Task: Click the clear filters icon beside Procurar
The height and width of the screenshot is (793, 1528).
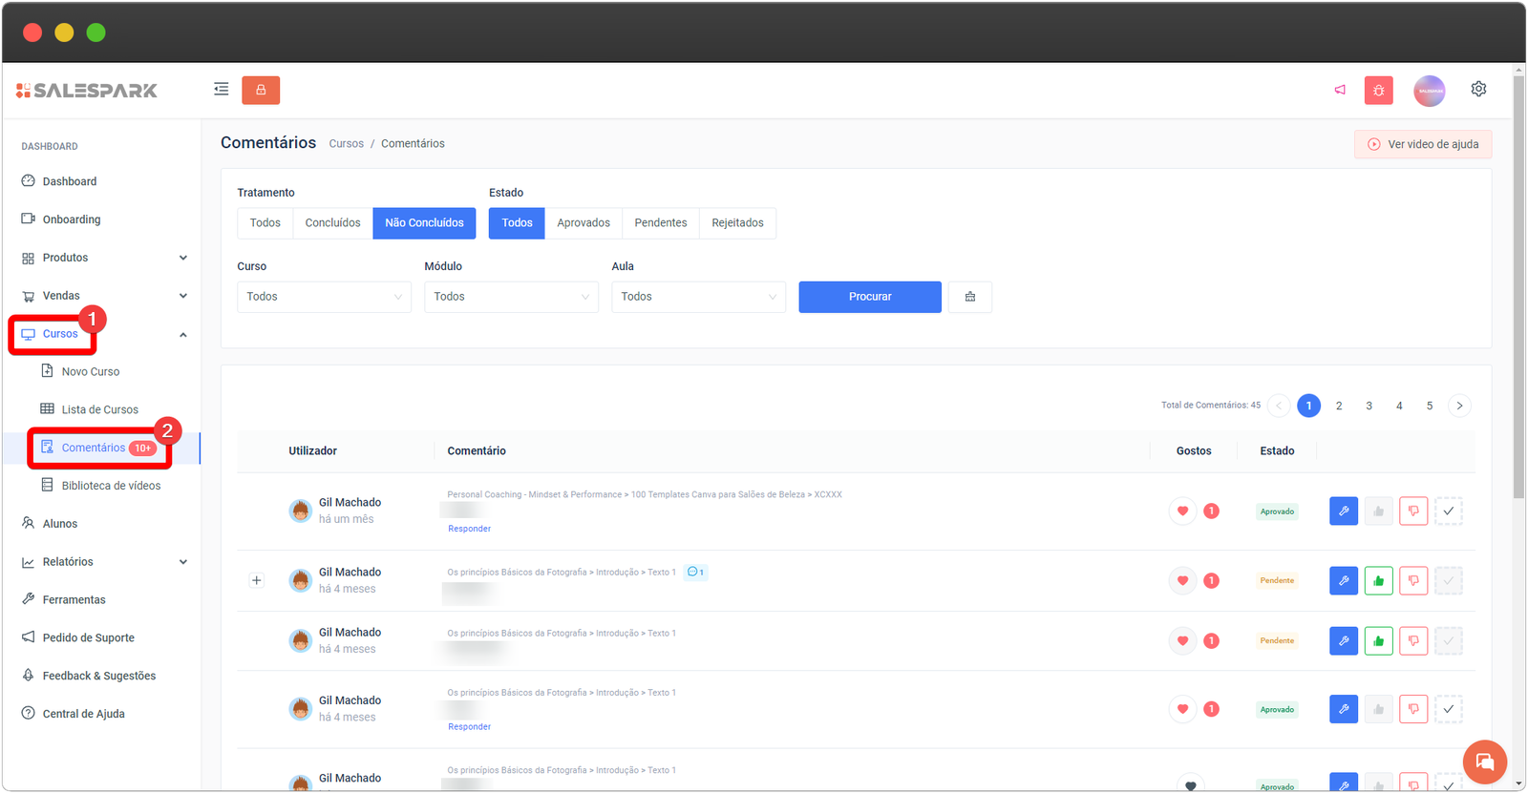Action: coord(969,297)
